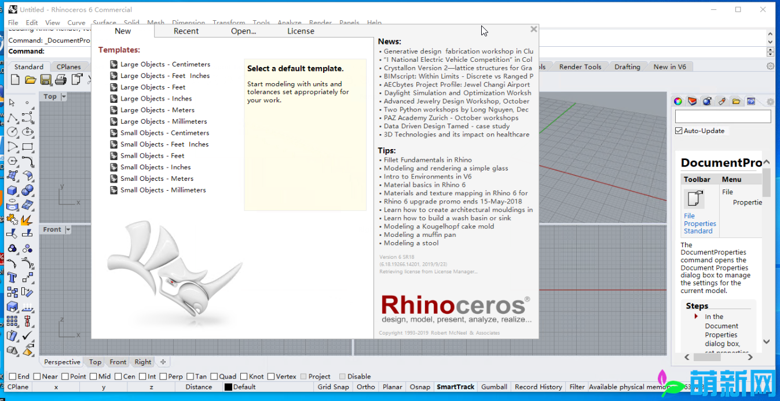Open the Rendering sphere panel tab

click(x=707, y=102)
